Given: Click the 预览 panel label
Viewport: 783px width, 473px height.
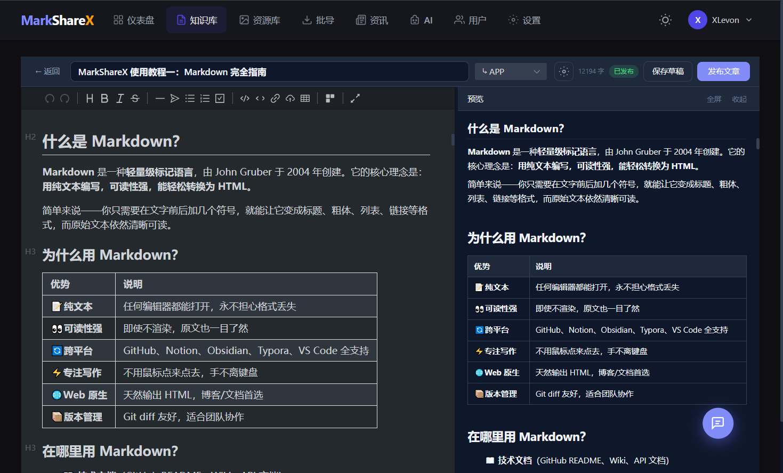Looking at the screenshot, I should tap(475, 99).
